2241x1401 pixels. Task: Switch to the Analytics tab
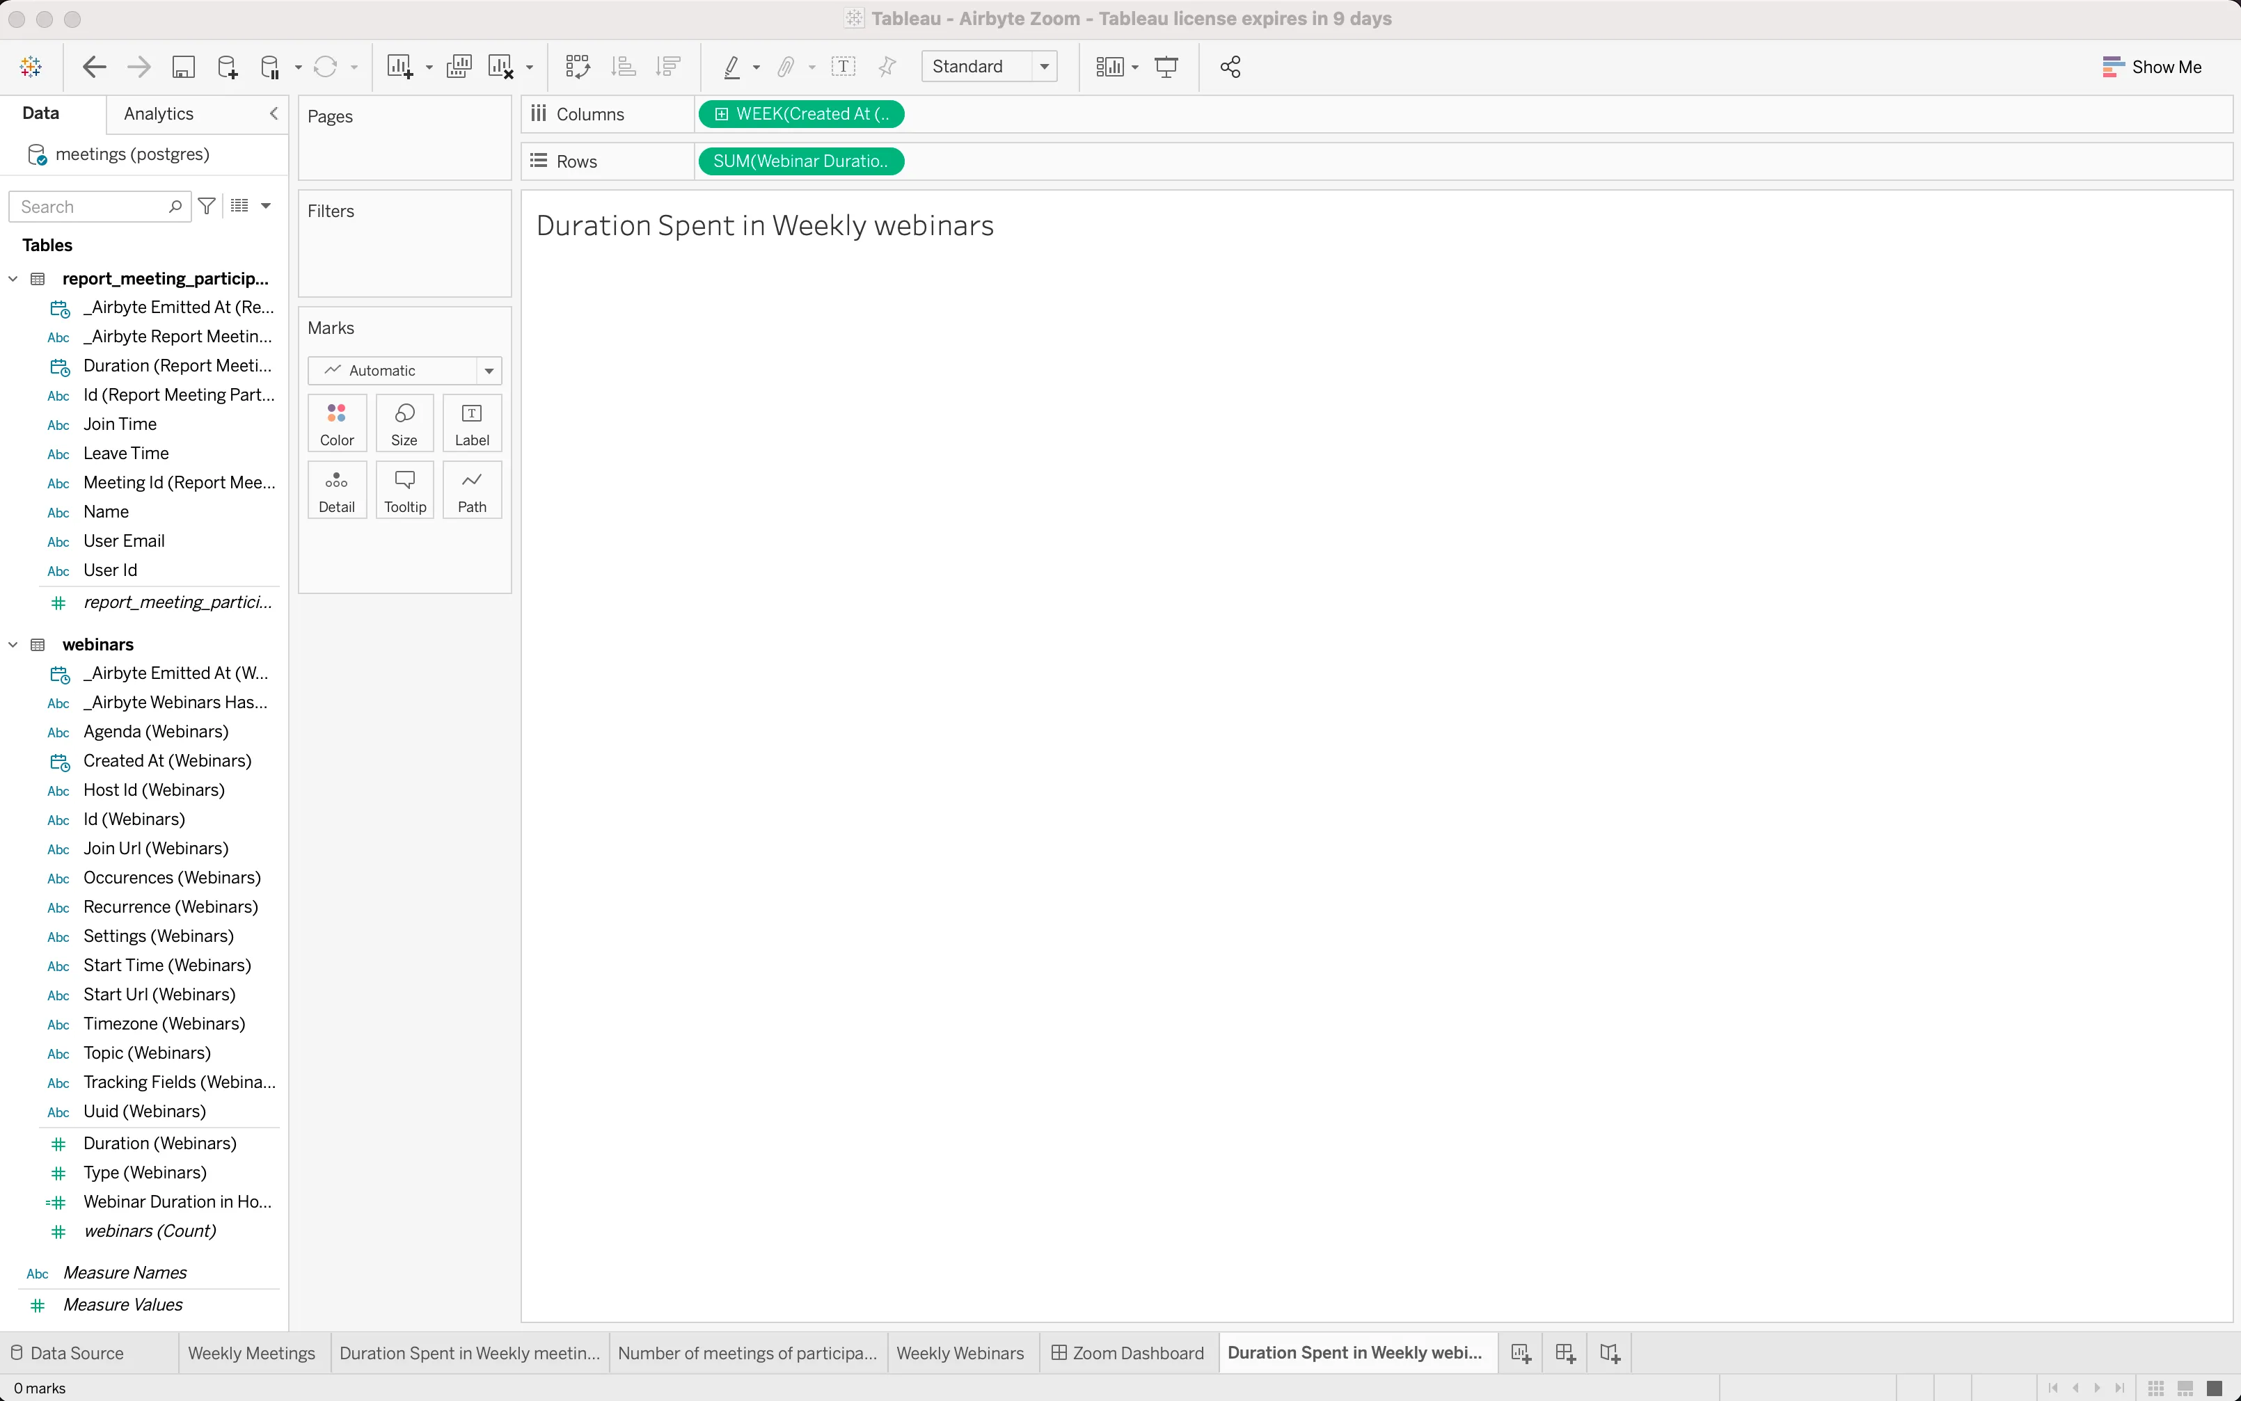tap(159, 113)
